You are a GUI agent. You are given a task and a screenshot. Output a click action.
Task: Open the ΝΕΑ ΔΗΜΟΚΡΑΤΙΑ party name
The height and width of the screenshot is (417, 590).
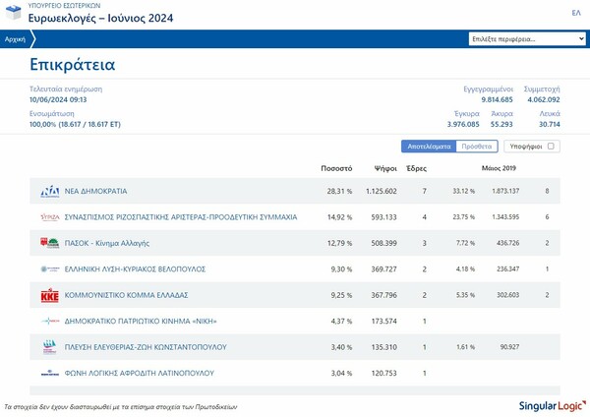[96, 191]
